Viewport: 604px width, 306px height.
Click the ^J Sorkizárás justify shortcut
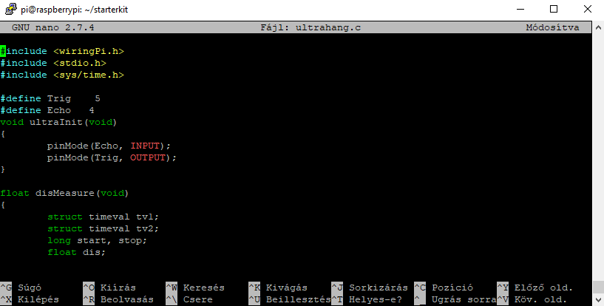[370, 288]
